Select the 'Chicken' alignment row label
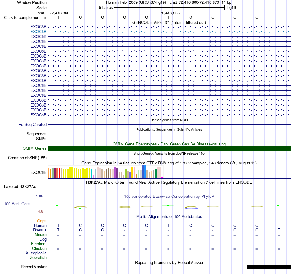The image size is (291, 274). point(39,248)
